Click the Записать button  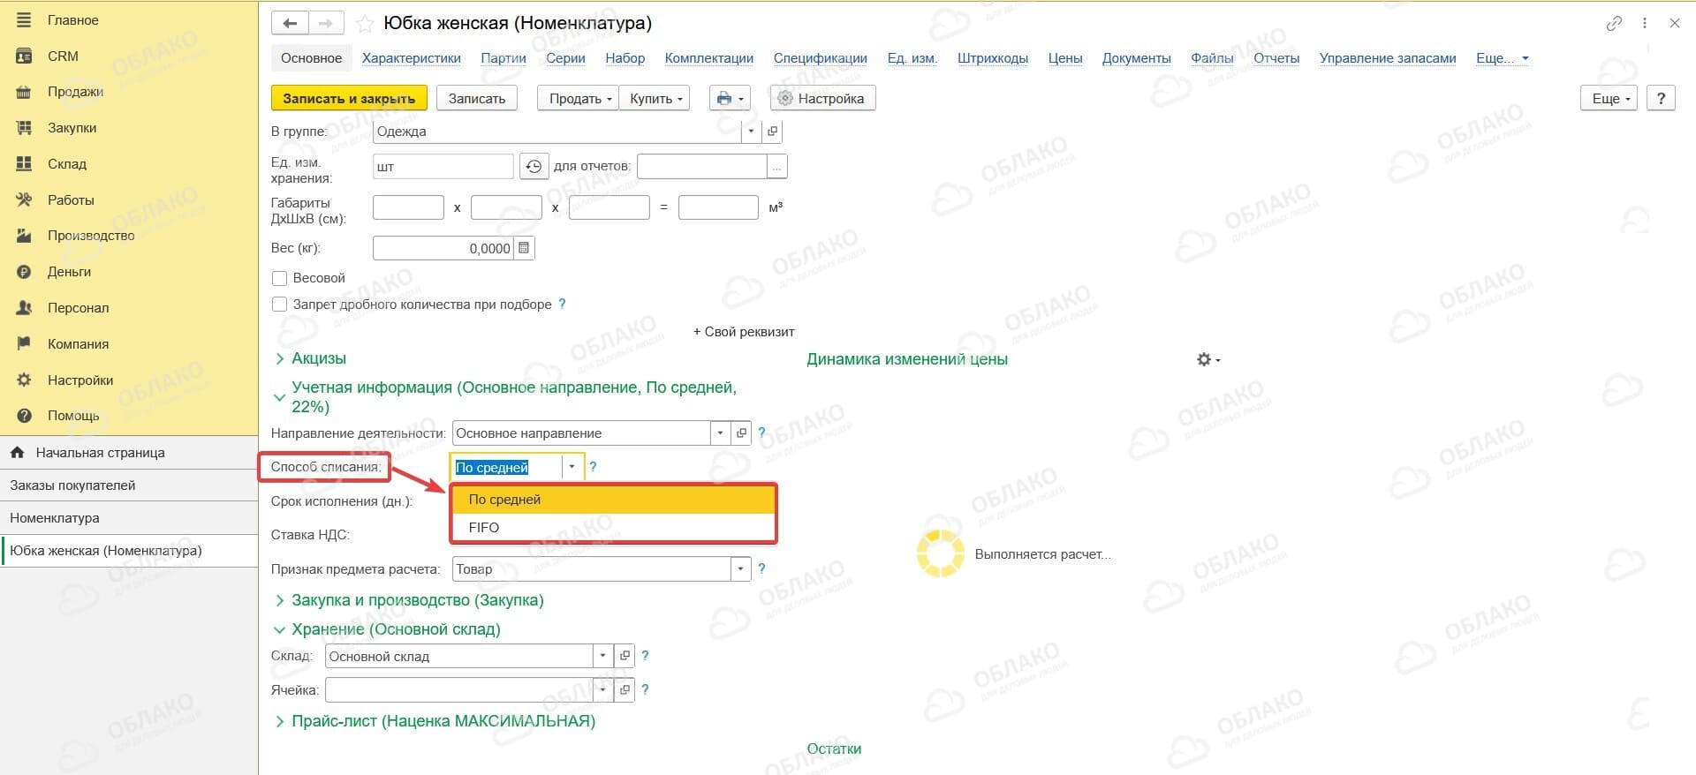(x=477, y=98)
